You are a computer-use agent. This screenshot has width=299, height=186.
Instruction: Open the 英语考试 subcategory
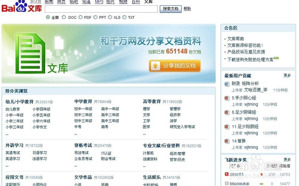(13, 153)
